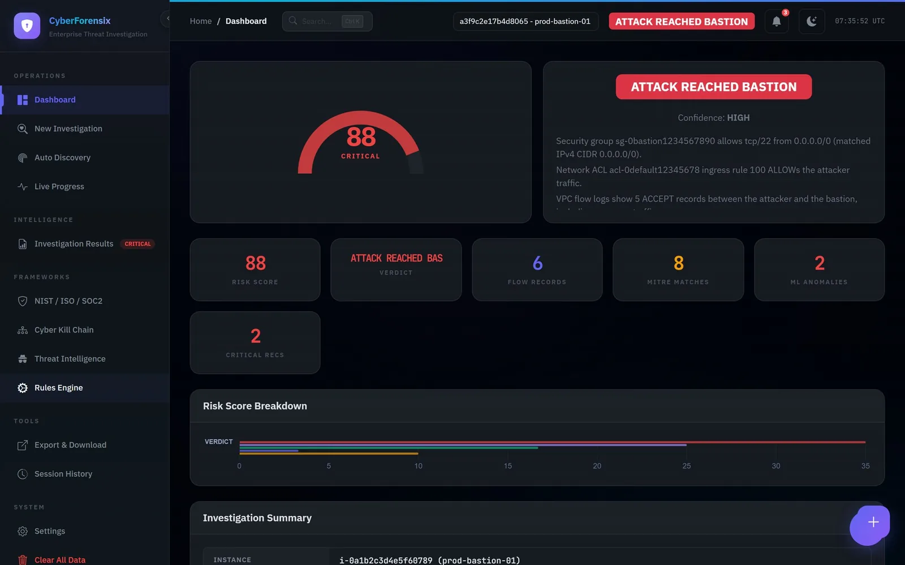905x565 pixels.
Task: Click the NIST / ISO / SOC2 shield icon
Action: (23, 301)
